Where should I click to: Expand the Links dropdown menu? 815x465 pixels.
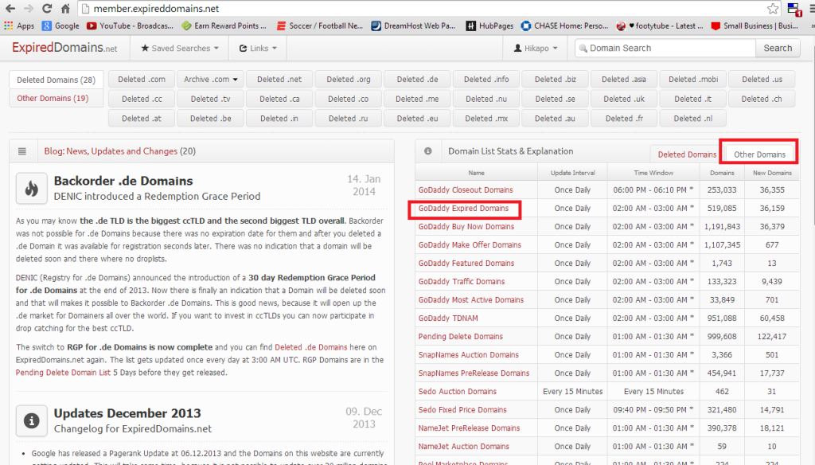click(258, 49)
